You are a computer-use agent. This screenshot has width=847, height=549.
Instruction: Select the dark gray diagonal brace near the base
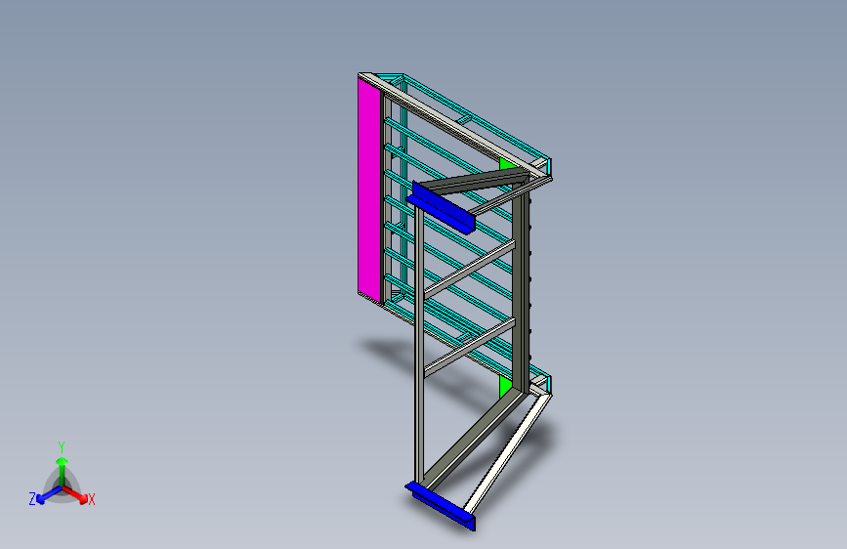pyautogui.click(x=471, y=439)
